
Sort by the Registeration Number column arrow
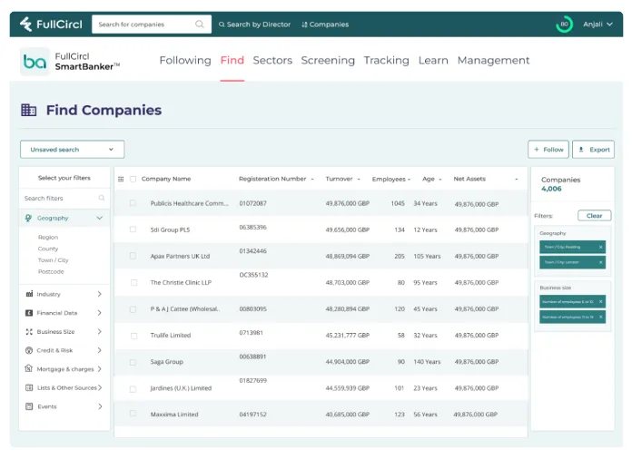(x=312, y=180)
